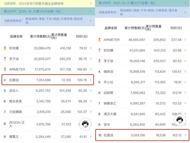Viewport: 190px width, 143px height.
Task: Expand chevron on 李子柒 row with 19,459,146
Action: tap(185, 61)
